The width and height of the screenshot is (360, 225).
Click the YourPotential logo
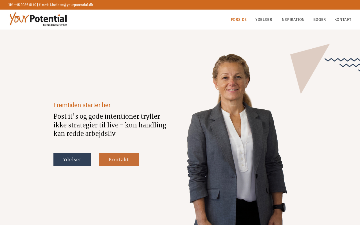coord(38,19)
